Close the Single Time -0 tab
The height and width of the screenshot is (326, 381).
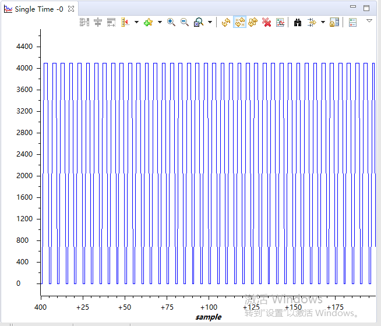pyautogui.click(x=71, y=9)
